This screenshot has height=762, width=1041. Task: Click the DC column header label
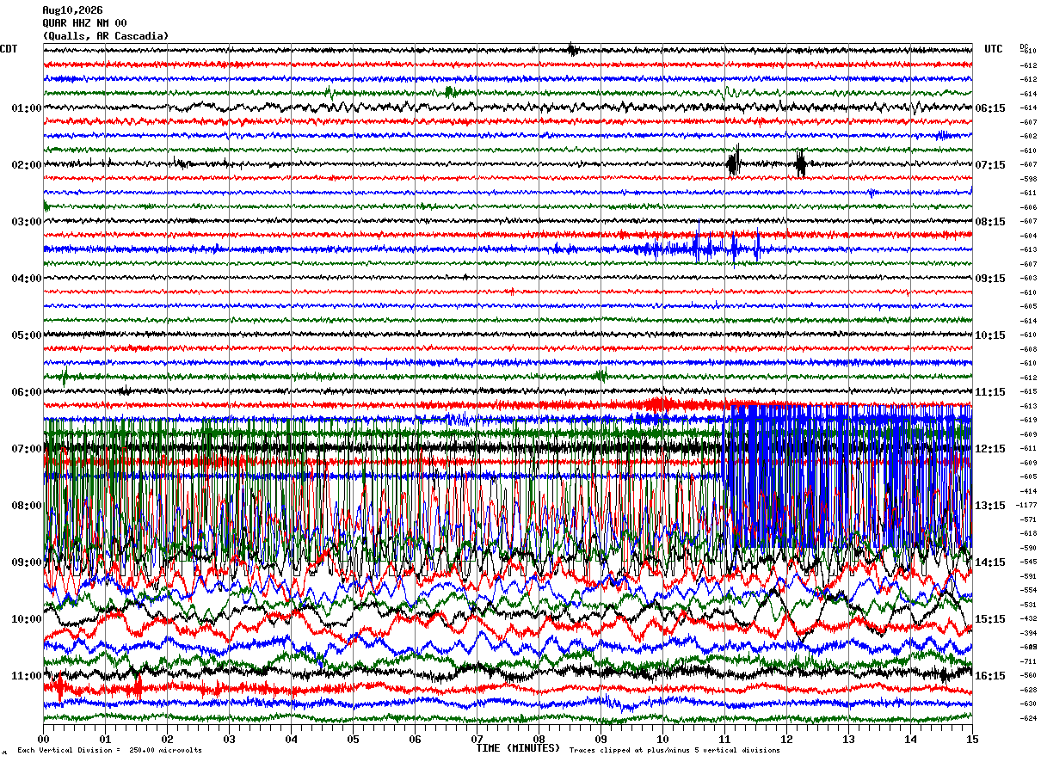(x=1024, y=46)
